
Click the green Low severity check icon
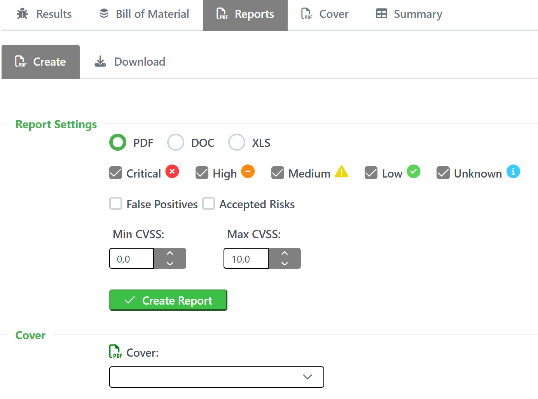413,171
